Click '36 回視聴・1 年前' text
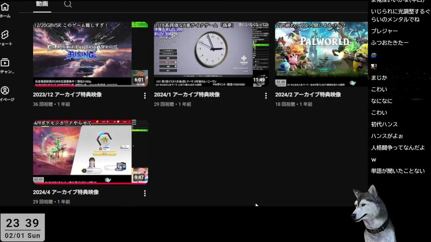Viewport: 431px width, 242px height. tap(52, 104)
